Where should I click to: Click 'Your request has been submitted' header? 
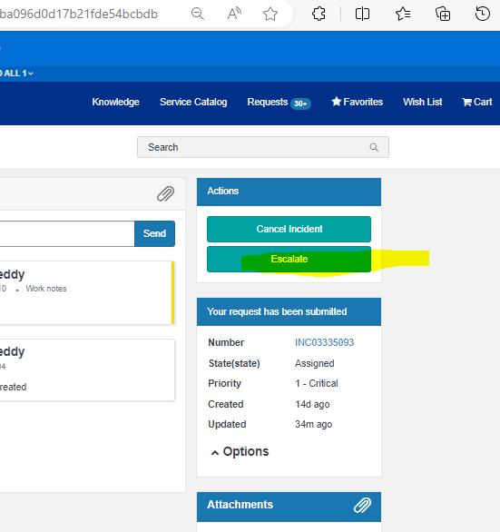click(x=289, y=311)
